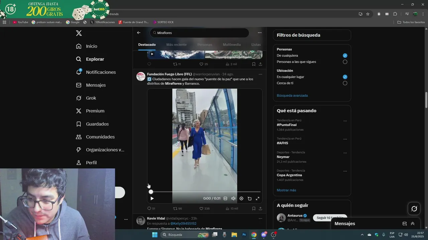Image resolution: width=428 pixels, height=240 pixels.
Task: Click Mostrar más under trends
Action: (x=286, y=190)
